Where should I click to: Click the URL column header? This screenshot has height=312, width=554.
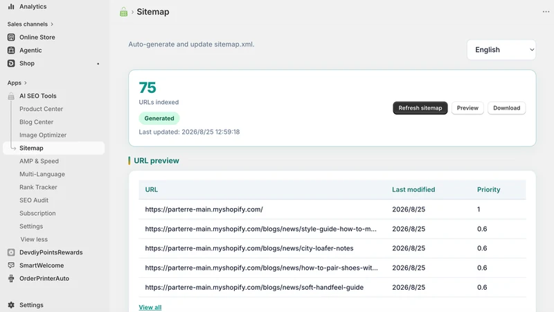point(151,189)
